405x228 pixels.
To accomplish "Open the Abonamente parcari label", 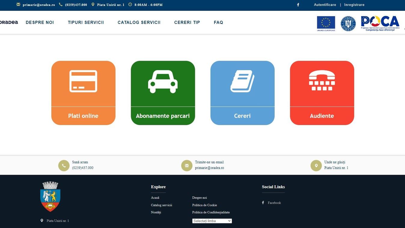I will pyautogui.click(x=163, y=116).
